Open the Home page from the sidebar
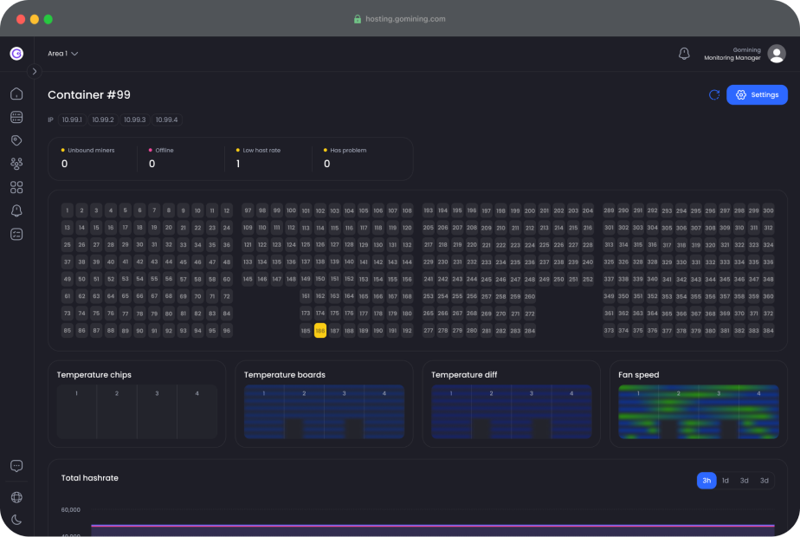Screen dimensions: 800x537 (x=16, y=94)
